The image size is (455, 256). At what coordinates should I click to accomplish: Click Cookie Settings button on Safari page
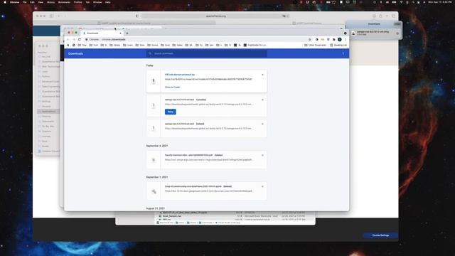click(x=380, y=235)
